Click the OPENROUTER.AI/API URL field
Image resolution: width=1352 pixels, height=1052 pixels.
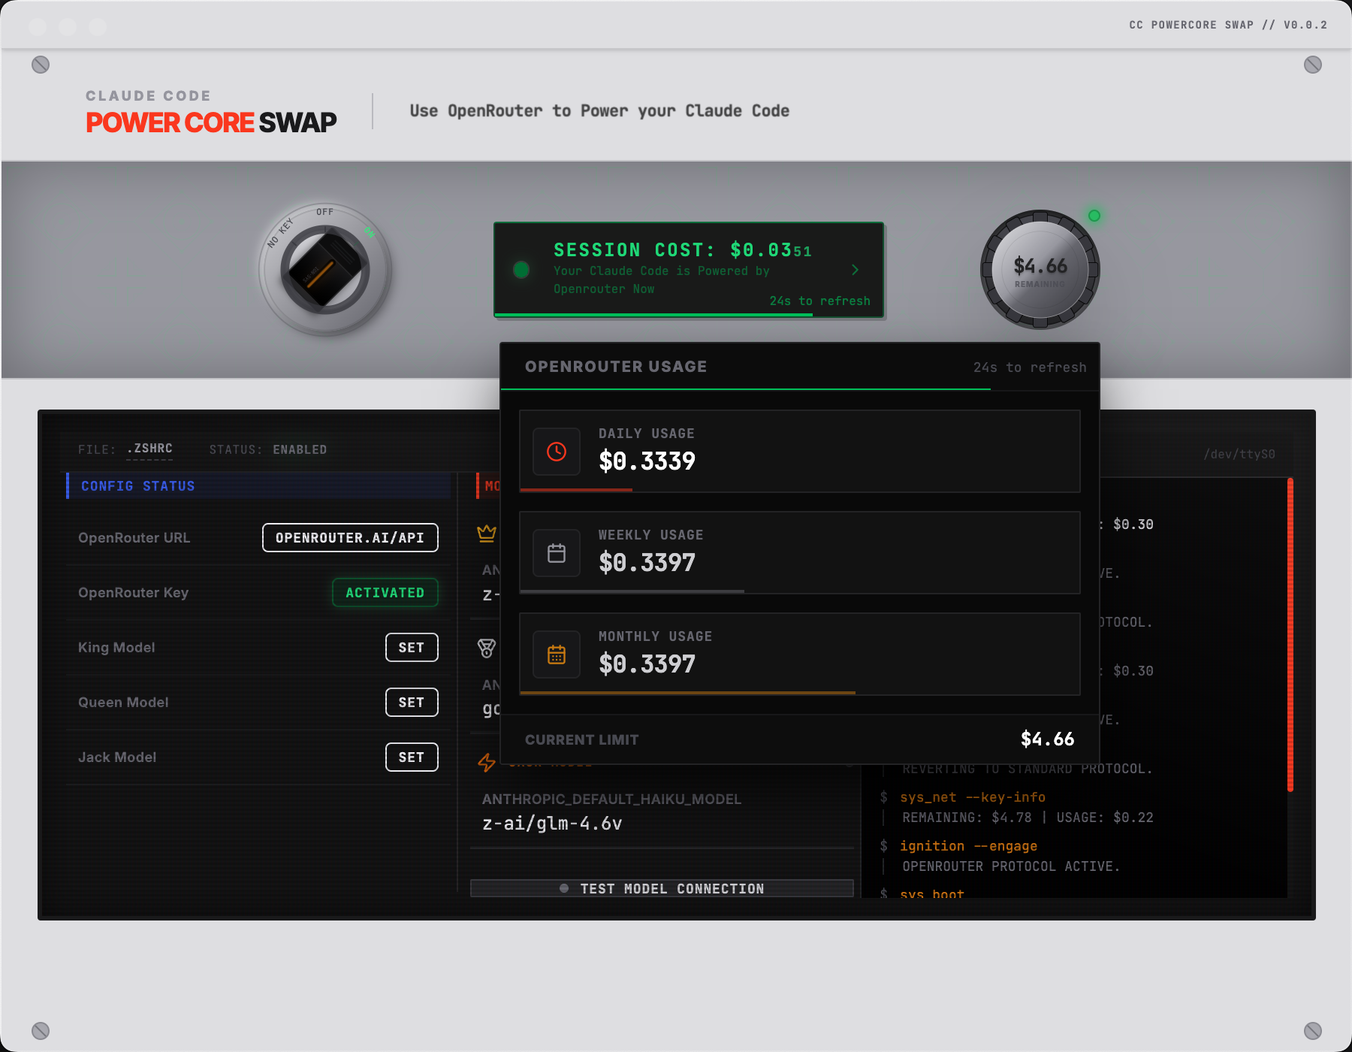point(350,538)
